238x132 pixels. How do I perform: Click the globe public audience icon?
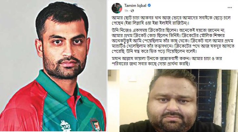tap(132, 11)
